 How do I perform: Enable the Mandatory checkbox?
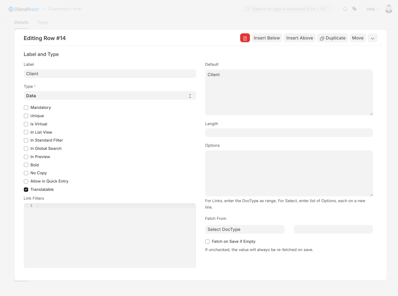[x=26, y=107]
